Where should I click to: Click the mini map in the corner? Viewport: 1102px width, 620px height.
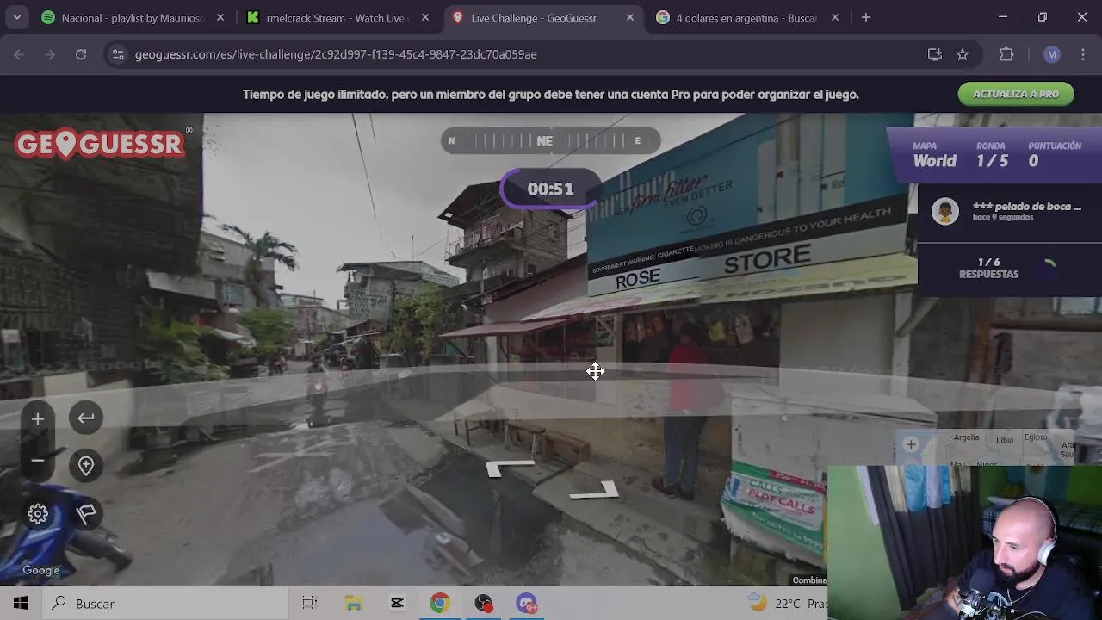[999, 448]
